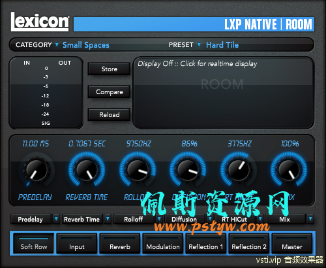Adjust the RT HiCut knob

coord(239,170)
